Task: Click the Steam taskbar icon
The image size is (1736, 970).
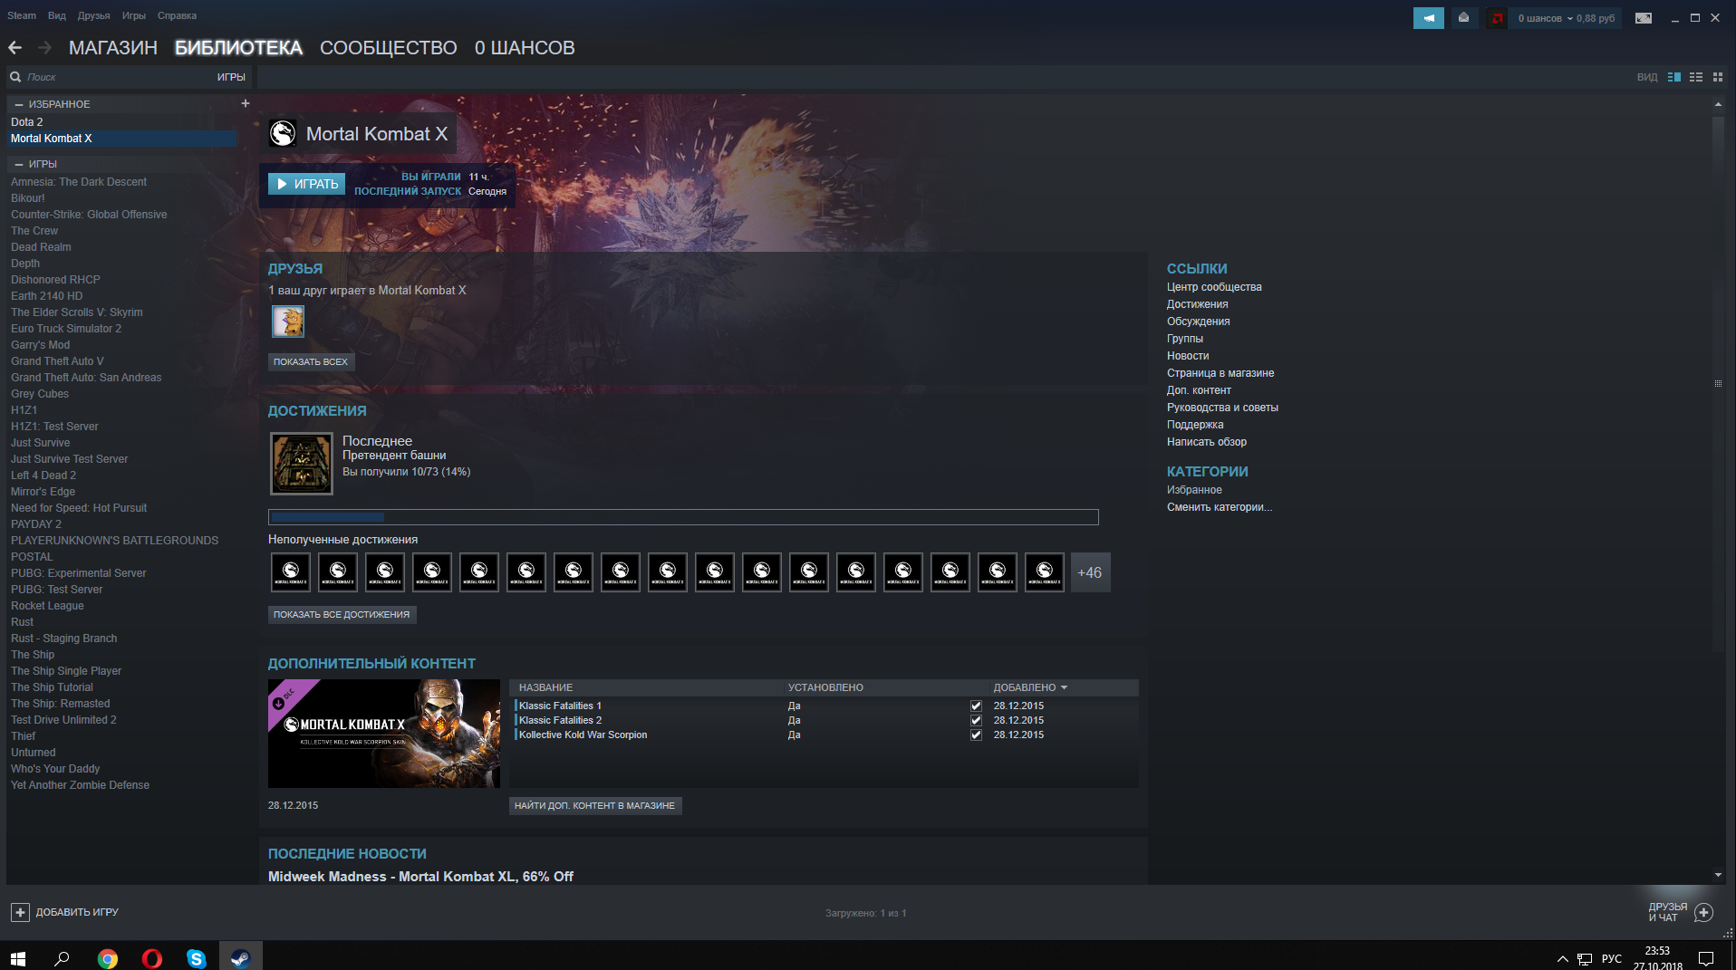Action: 240,957
